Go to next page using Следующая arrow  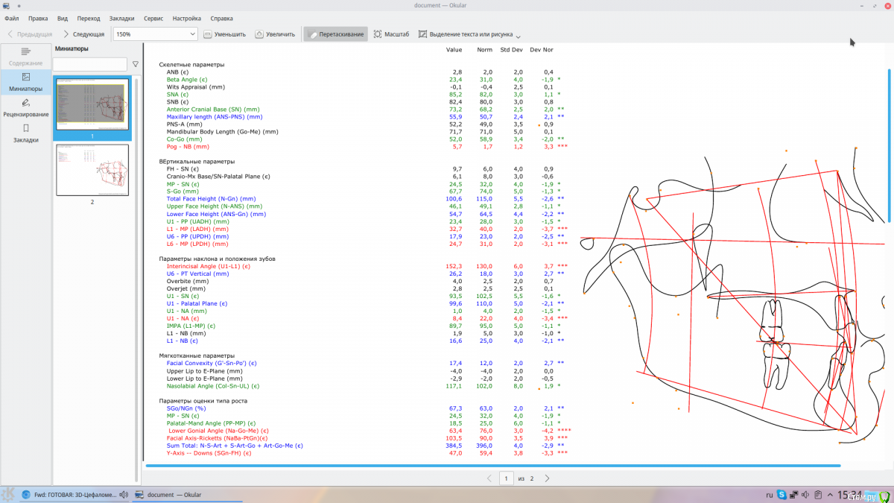pos(83,34)
